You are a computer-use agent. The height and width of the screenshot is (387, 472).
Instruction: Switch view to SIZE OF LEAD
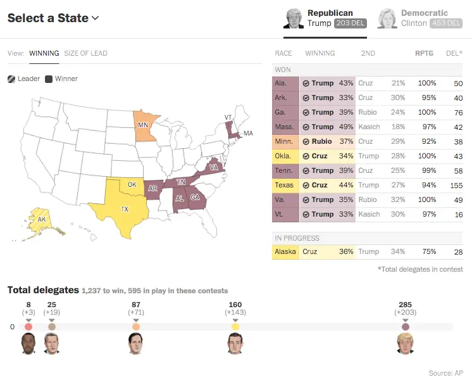85,53
